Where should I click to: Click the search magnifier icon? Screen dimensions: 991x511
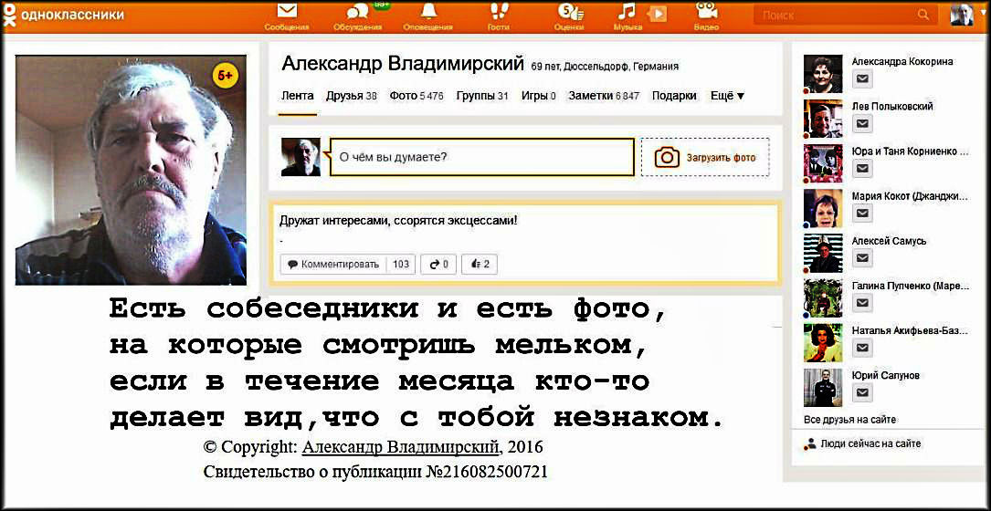[923, 14]
